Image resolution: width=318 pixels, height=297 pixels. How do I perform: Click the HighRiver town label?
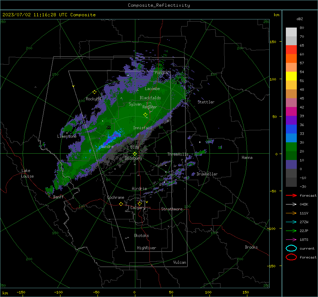147,248
